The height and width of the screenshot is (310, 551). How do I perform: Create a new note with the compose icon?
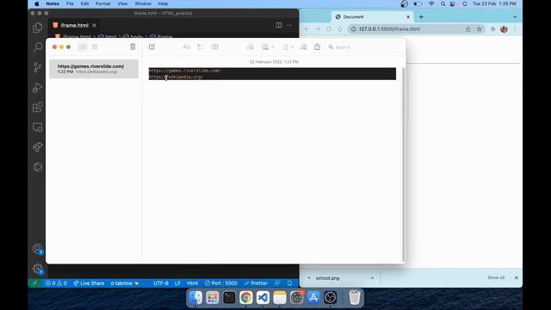152,46
